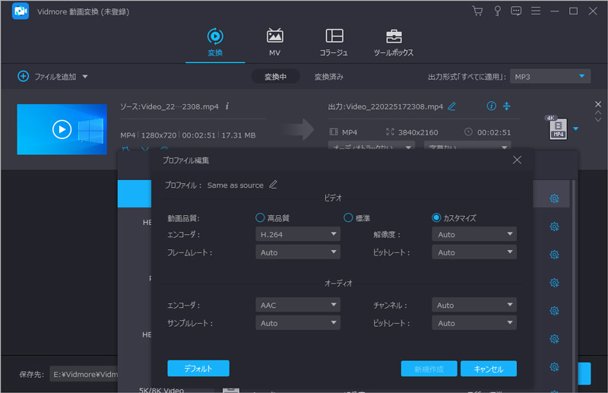Click the キャンセル button
The image size is (608, 393).
tap(489, 369)
